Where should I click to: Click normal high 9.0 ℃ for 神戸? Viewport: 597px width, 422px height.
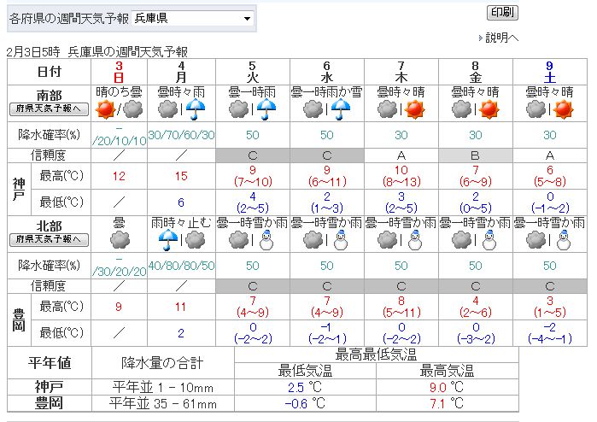[447, 387]
